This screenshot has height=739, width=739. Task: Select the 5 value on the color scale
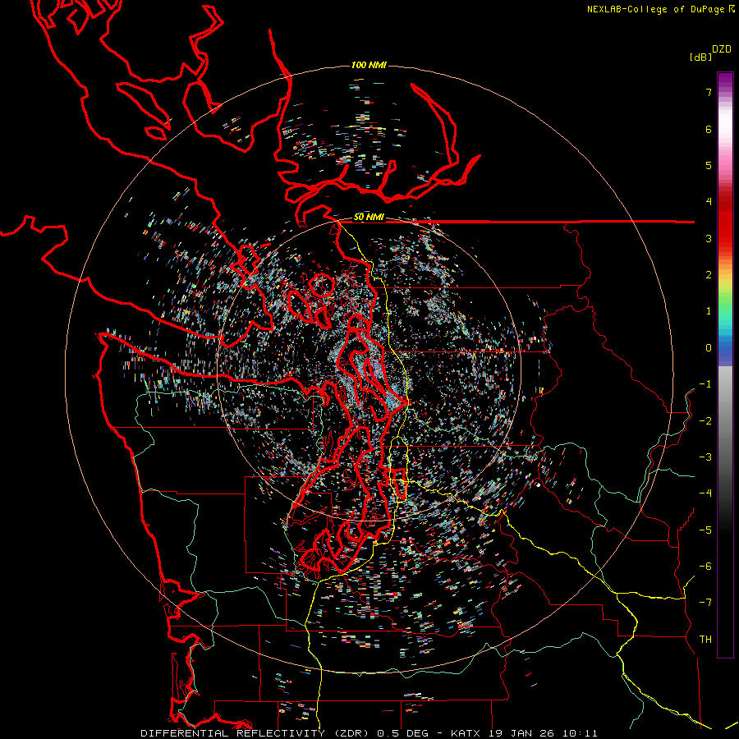tap(709, 165)
